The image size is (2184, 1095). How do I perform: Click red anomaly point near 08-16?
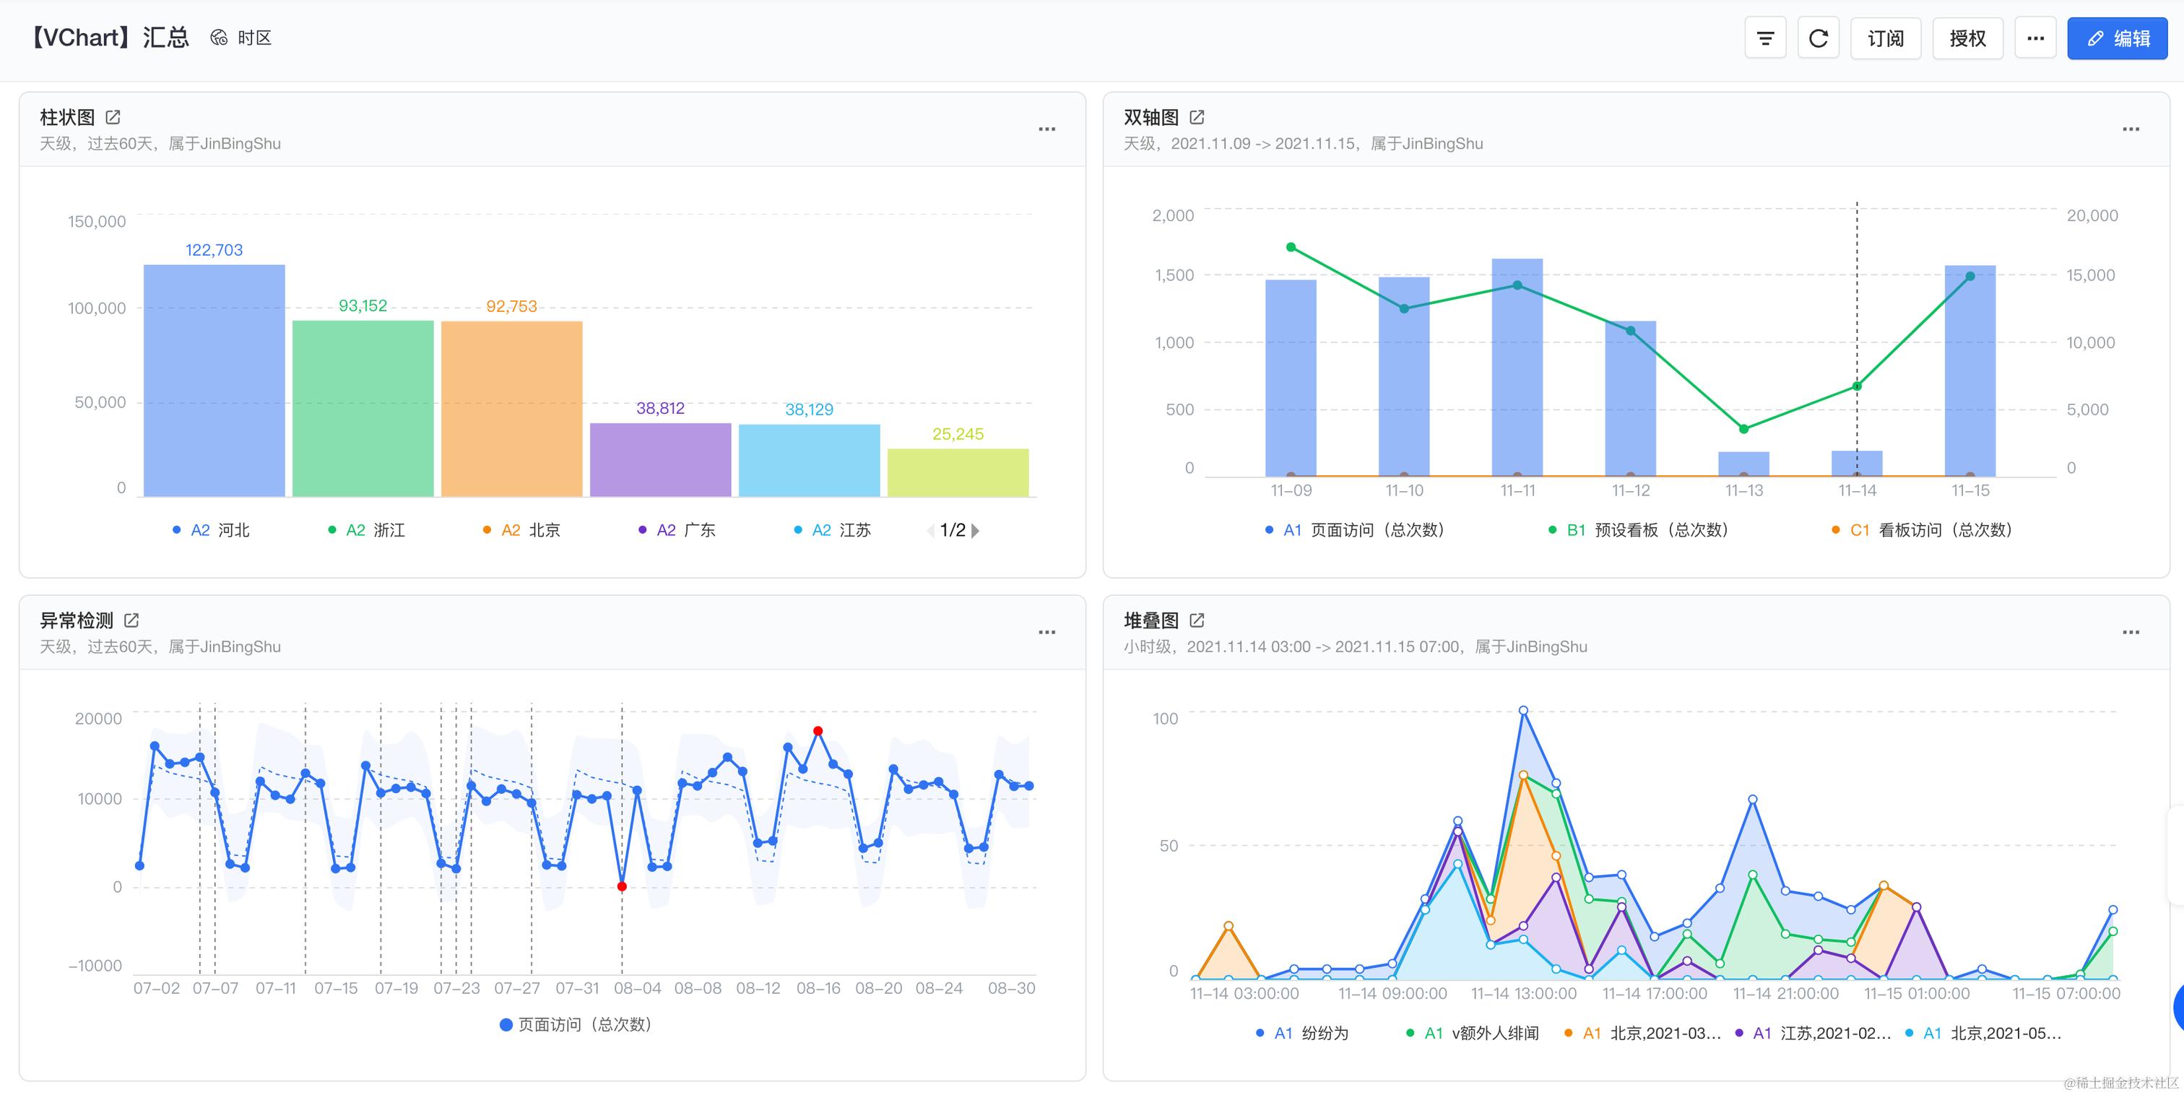[x=818, y=730]
